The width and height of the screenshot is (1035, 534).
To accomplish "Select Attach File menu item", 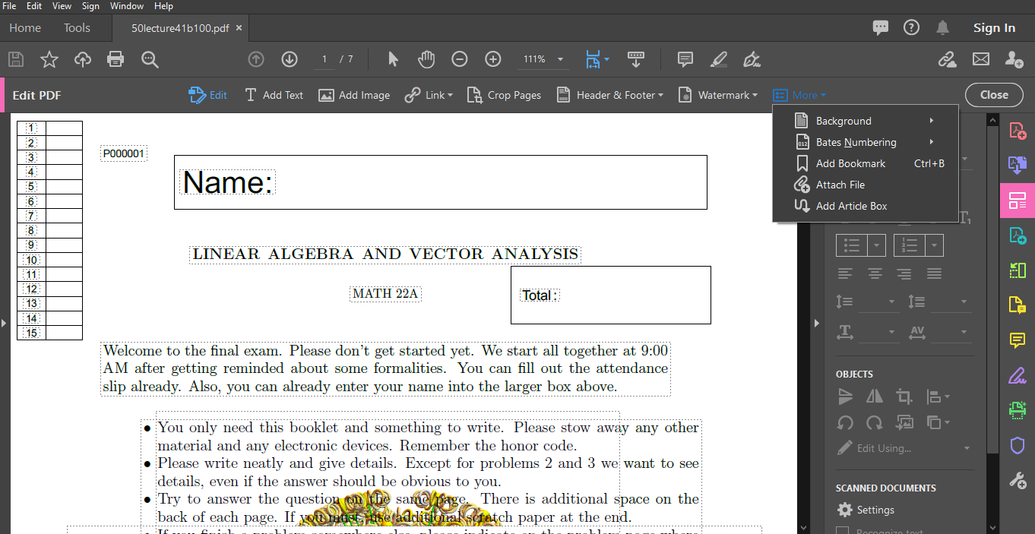I will pos(866,185).
